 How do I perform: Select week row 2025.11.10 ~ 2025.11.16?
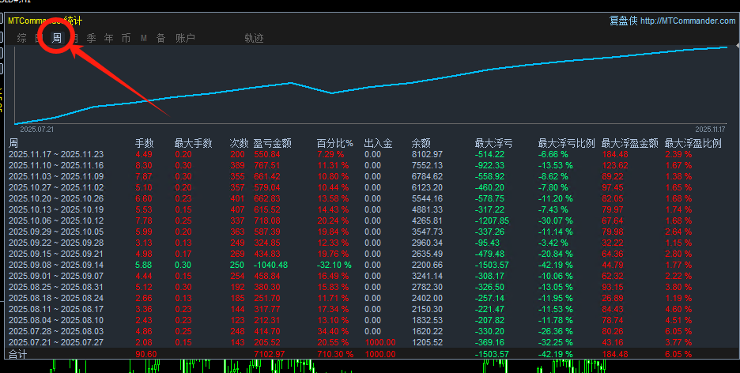[370, 165]
